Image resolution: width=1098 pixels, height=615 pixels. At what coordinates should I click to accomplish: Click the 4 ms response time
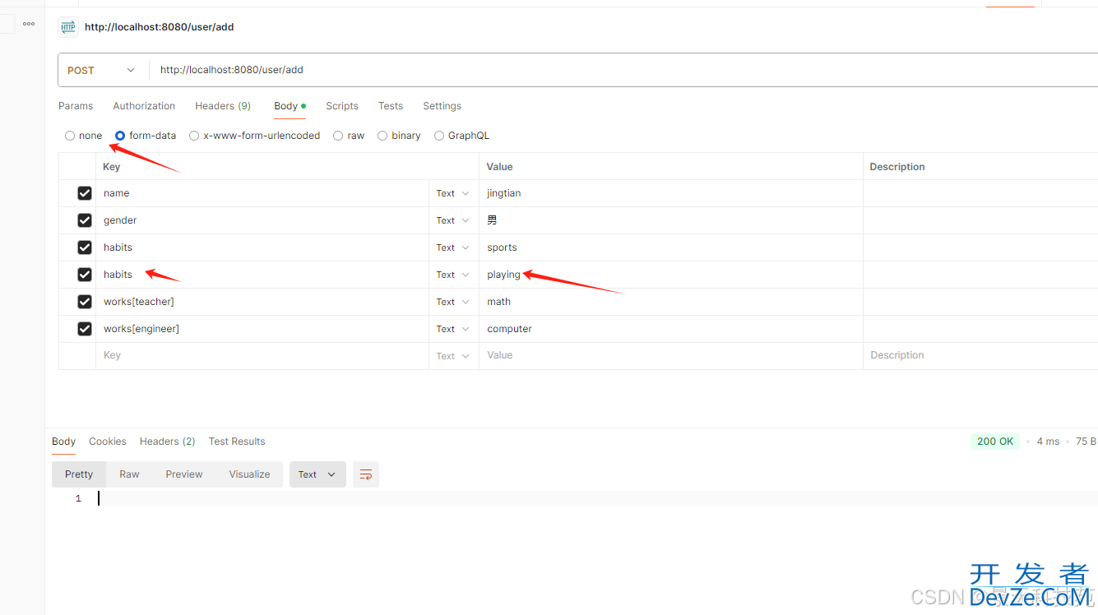coord(1048,442)
